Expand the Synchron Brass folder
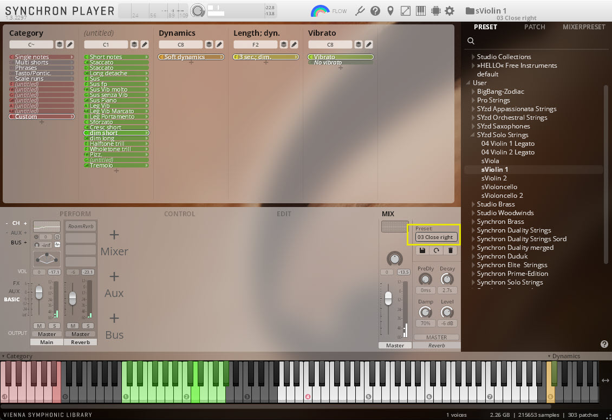Viewport: 612px width, 420px height. [x=473, y=222]
